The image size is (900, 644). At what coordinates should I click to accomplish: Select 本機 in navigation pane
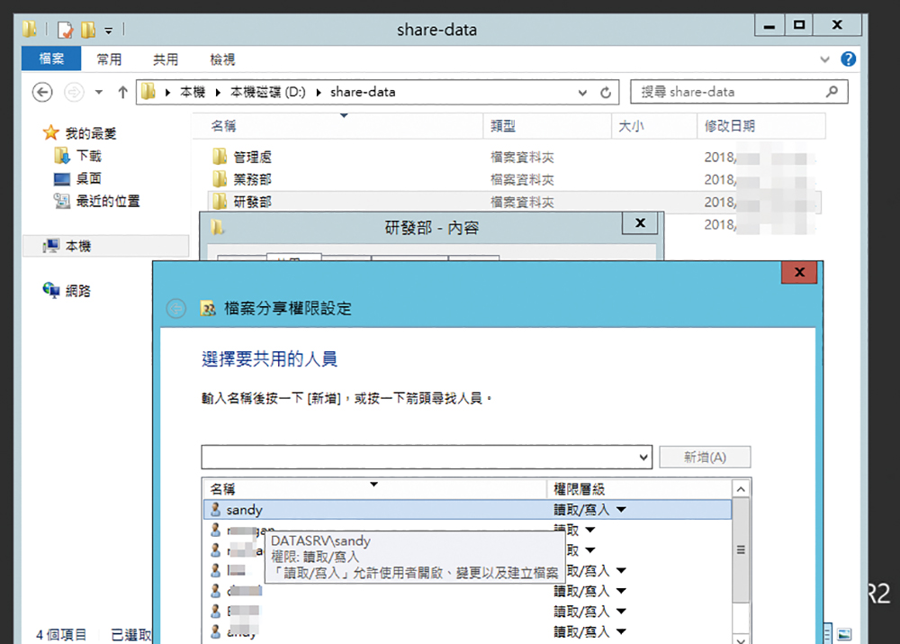[x=78, y=246]
